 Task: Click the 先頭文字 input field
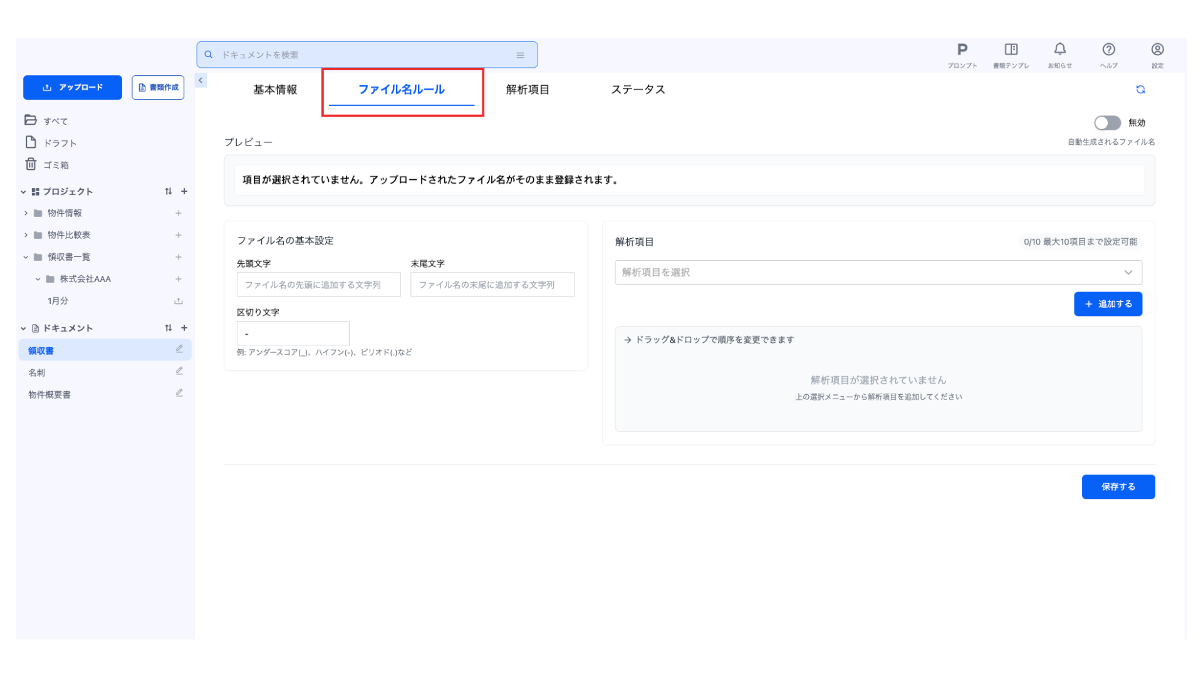(x=318, y=285)
